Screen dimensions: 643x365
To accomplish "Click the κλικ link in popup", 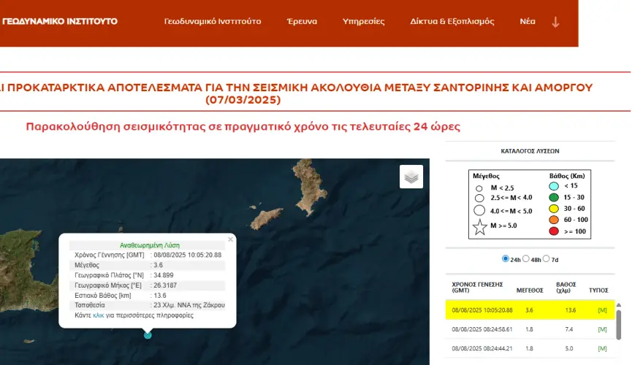I will click(x=99, y=316).
